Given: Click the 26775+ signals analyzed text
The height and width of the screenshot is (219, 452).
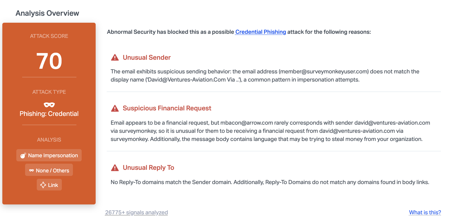Looking at the screenshot, I should 136,213.
